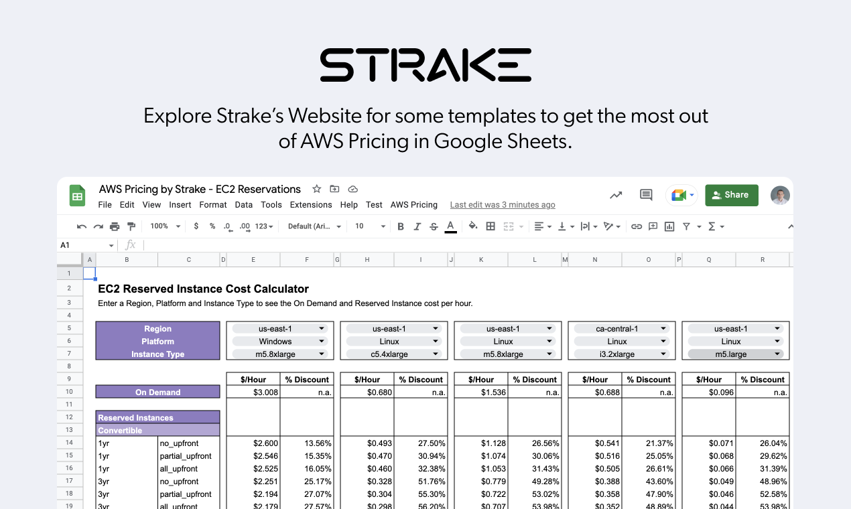
Task: Open the c5.4xlarge instance type dropdown
Action: click(393, 354)
